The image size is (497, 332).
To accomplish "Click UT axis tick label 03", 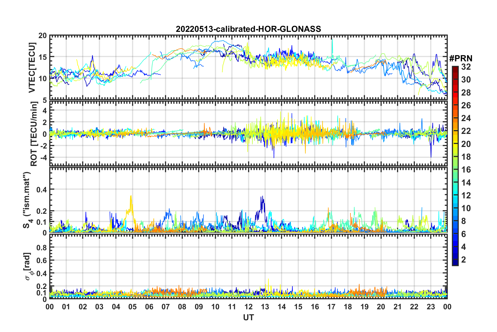I will click(x=99, y=307).
